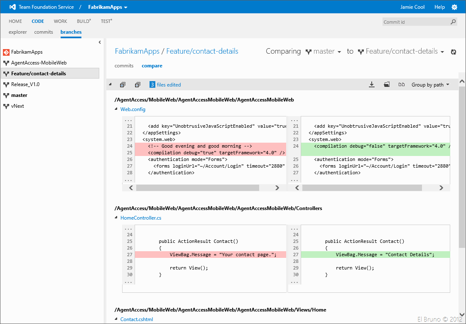Viewport: 466px width, 324px height.
Task: Switch to the commits tab under CODE
Action: (x=44, y=32)
